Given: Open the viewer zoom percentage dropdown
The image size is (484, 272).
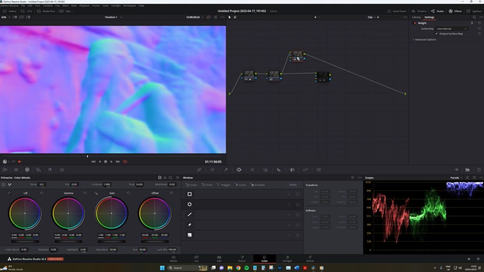Looking at the screenshot, I should pos(6,17).
